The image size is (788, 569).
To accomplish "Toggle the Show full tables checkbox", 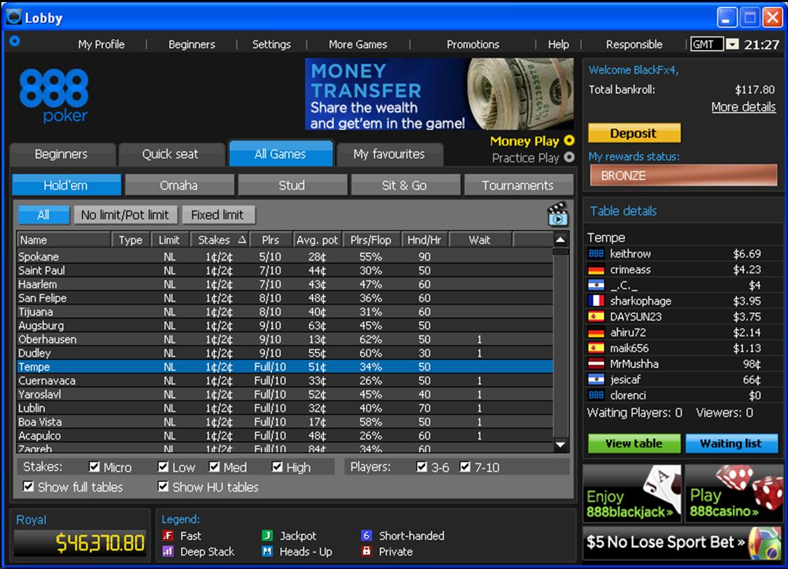I will (28, 486).
